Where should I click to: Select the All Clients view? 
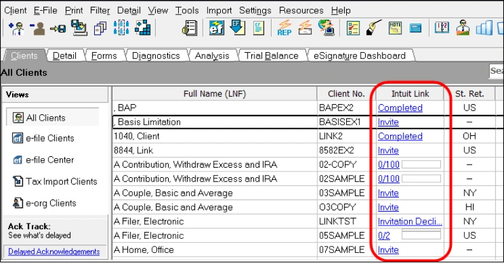tap(52, 118)
